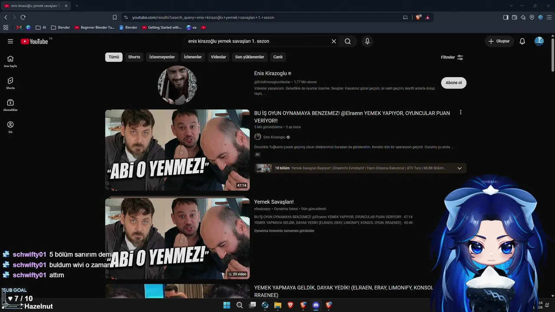The image size is (555, 312).
Task: Toggle the browser sidebar panel icon
Action: pos(506,17)
